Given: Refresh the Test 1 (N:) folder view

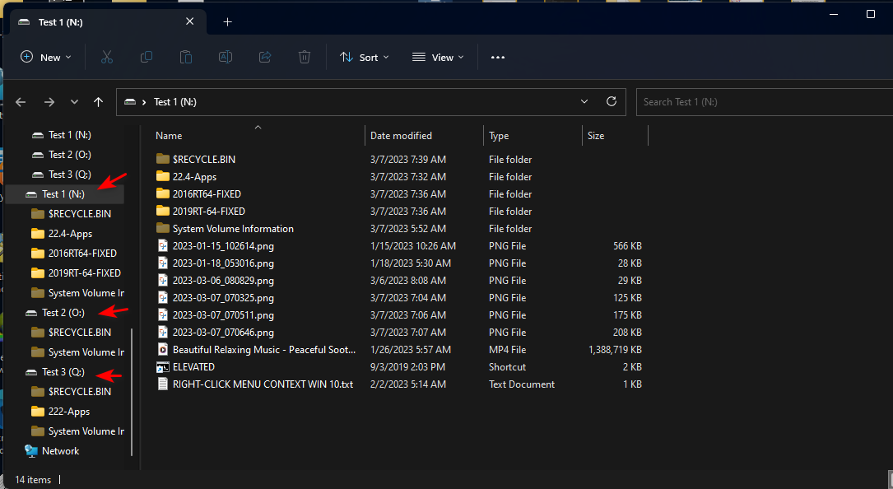Looking at the screenshot, I should coord(611,101).
